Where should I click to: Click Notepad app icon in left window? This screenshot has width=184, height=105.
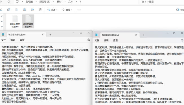(3, 34)
